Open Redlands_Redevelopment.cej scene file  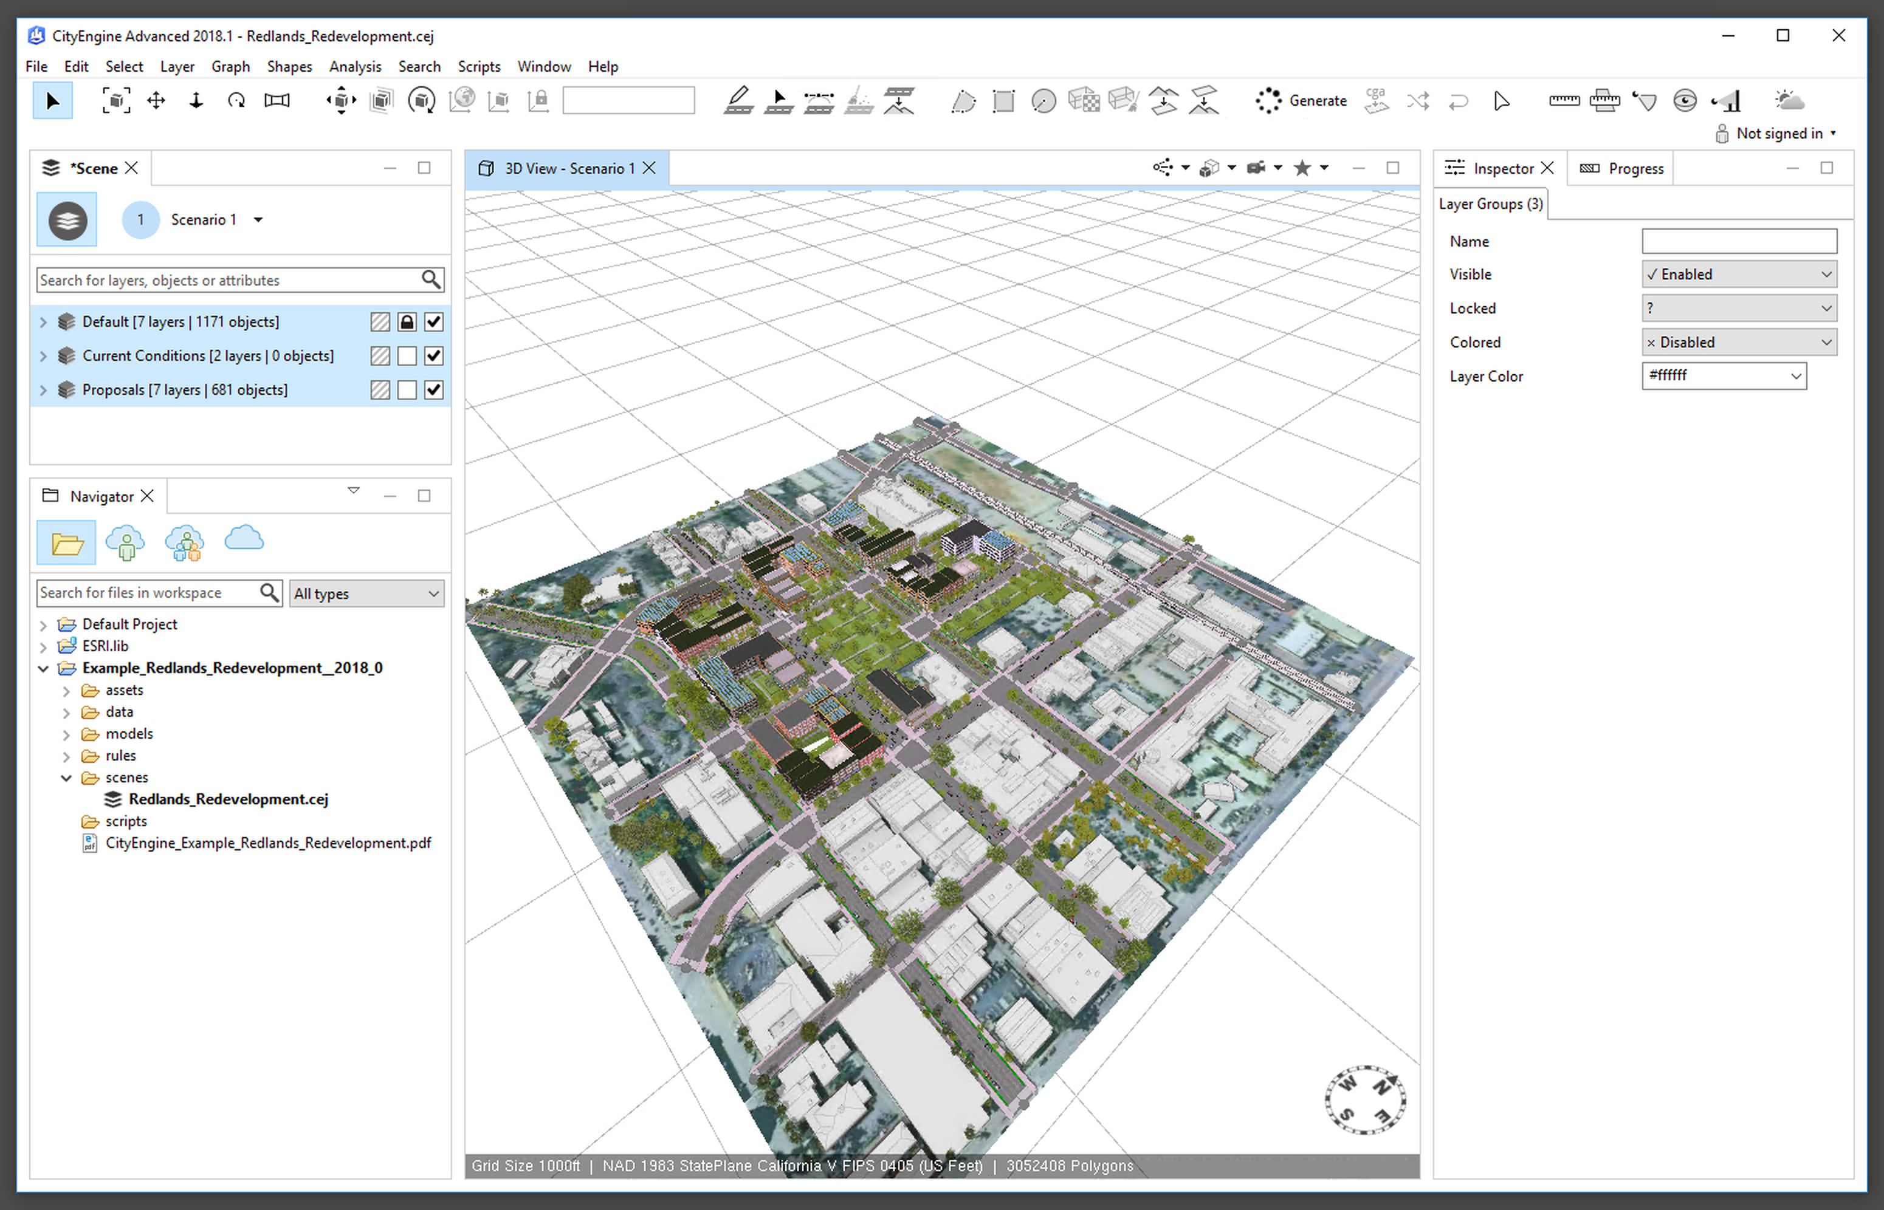click(x=228, y=799)
